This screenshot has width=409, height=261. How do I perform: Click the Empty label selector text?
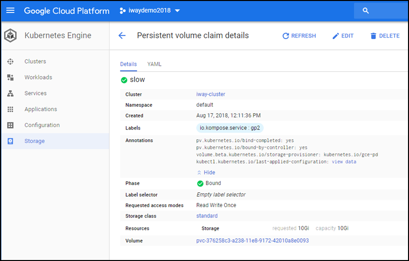click(221, 195)
